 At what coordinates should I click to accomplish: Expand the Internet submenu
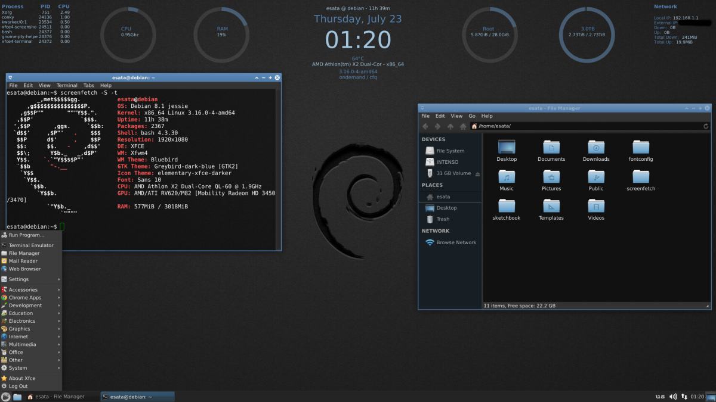(31, 336)
